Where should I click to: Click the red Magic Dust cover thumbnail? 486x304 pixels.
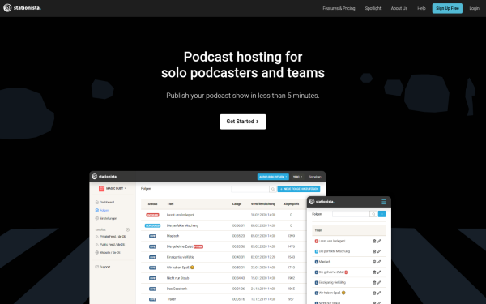pos(101,188)
